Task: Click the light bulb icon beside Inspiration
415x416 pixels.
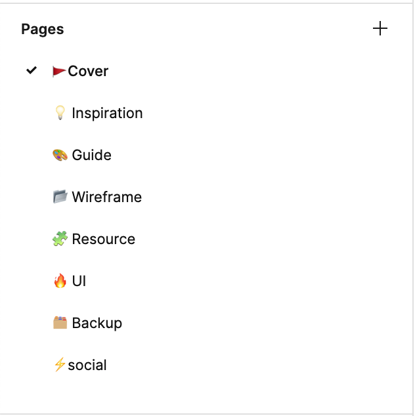Action: tap(60, 113)
